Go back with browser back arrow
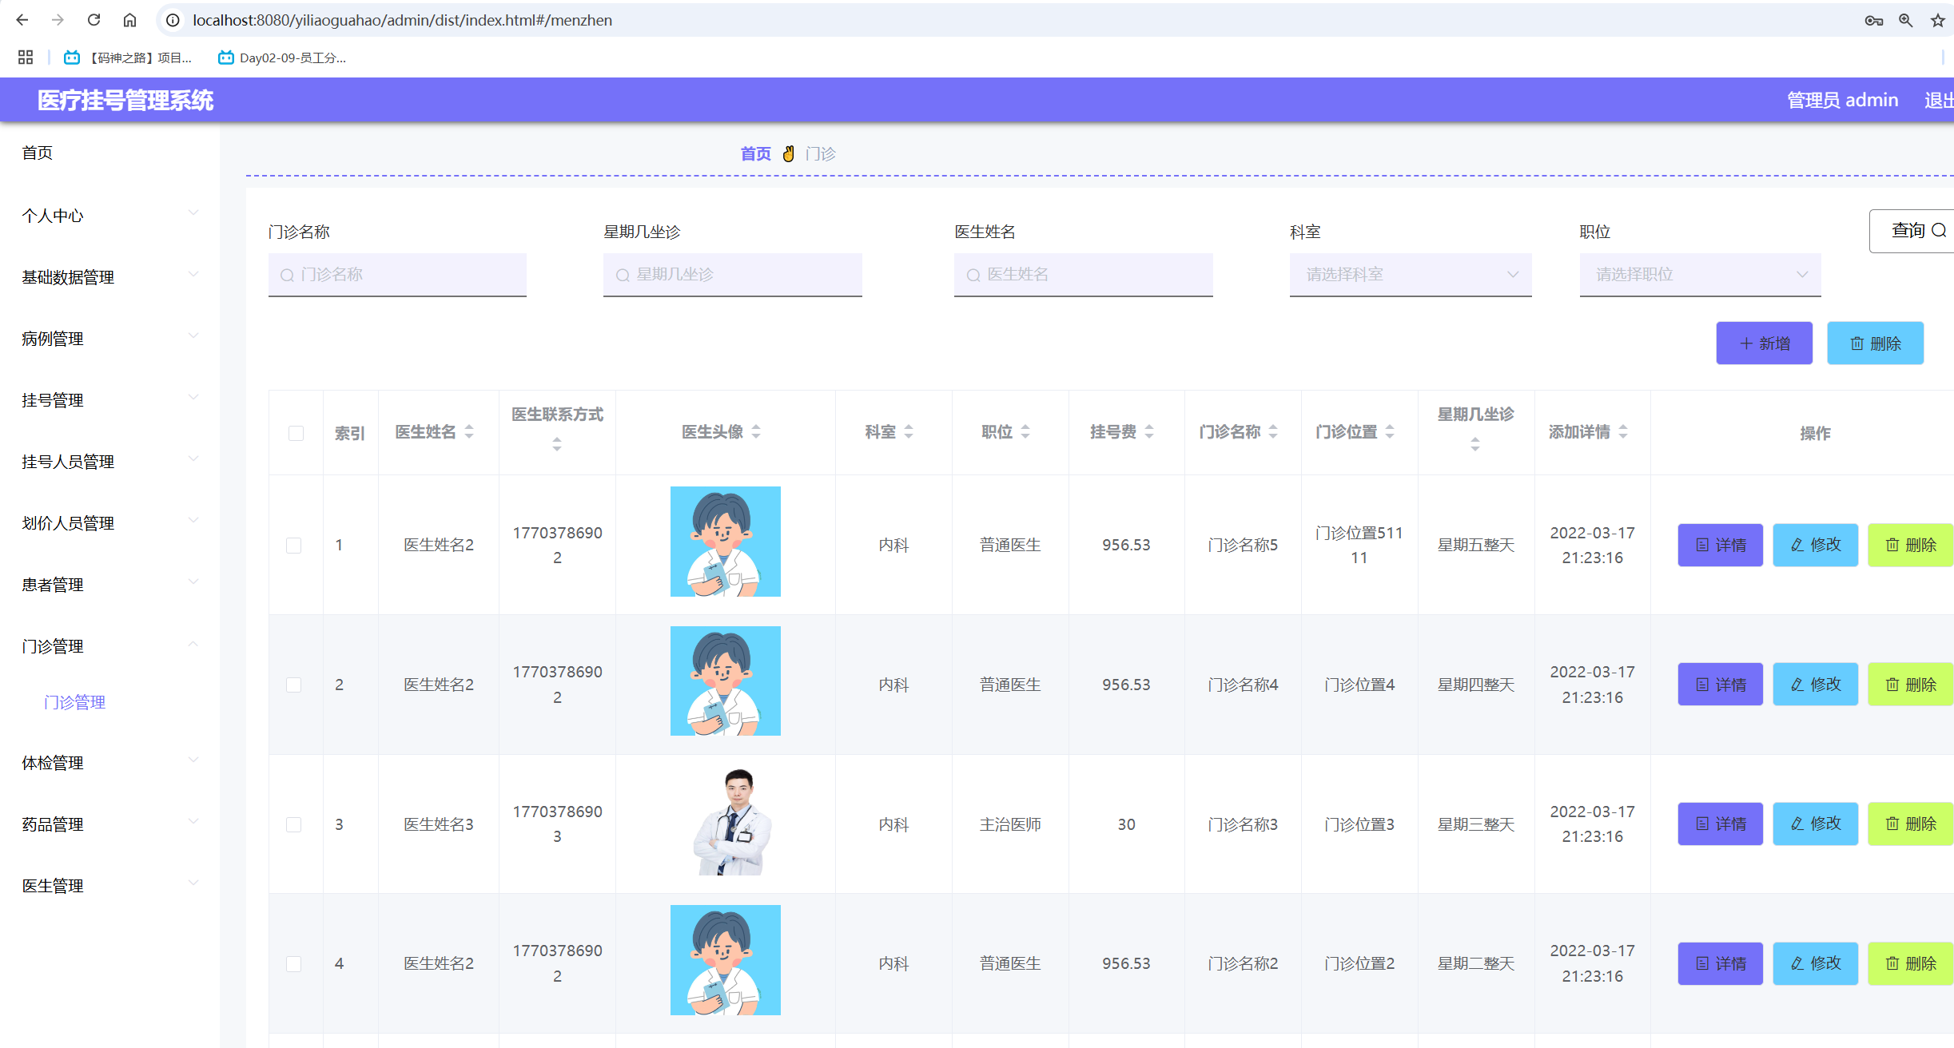This screenshot has height=1048, width=1954. (22, 20)
